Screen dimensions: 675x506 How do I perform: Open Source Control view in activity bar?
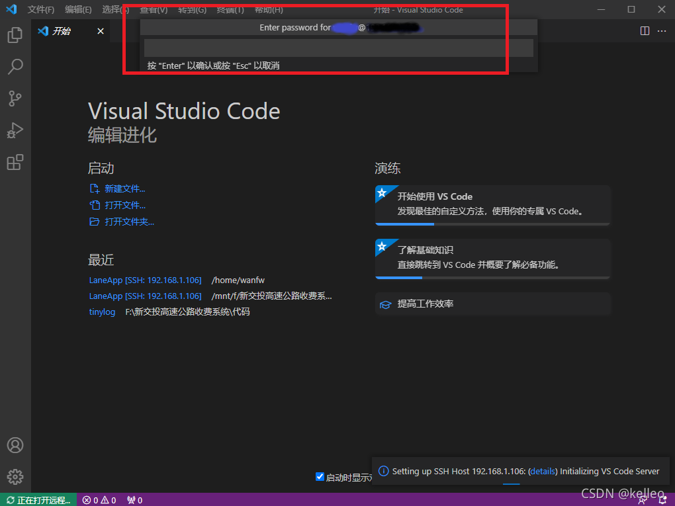point(15,99)
